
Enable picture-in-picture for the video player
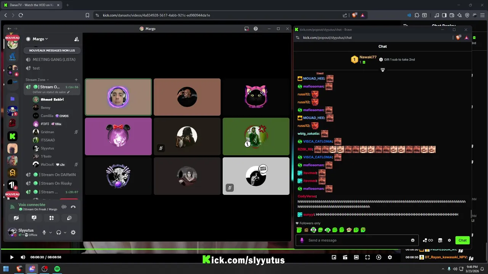click(334, 257)
